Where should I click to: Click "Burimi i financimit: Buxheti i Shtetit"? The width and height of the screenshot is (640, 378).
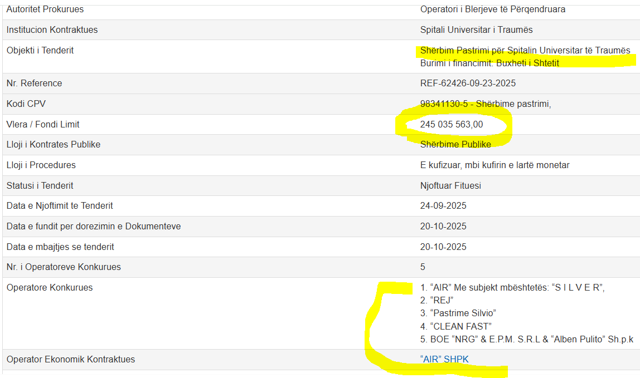coord(489,63)
